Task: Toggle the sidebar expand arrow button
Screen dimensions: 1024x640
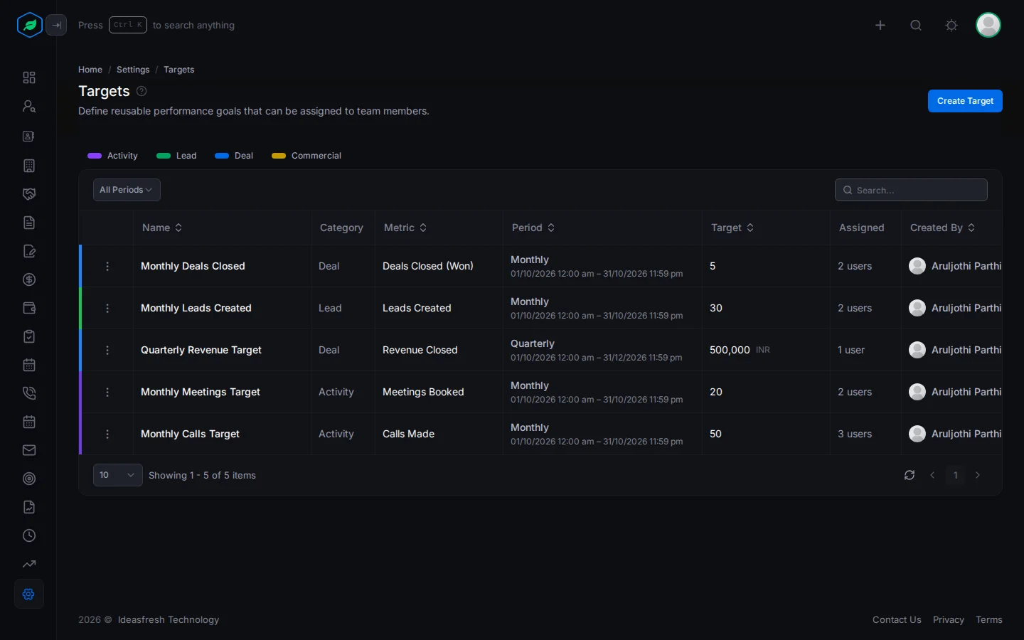Action: click(x=56, y=25)
